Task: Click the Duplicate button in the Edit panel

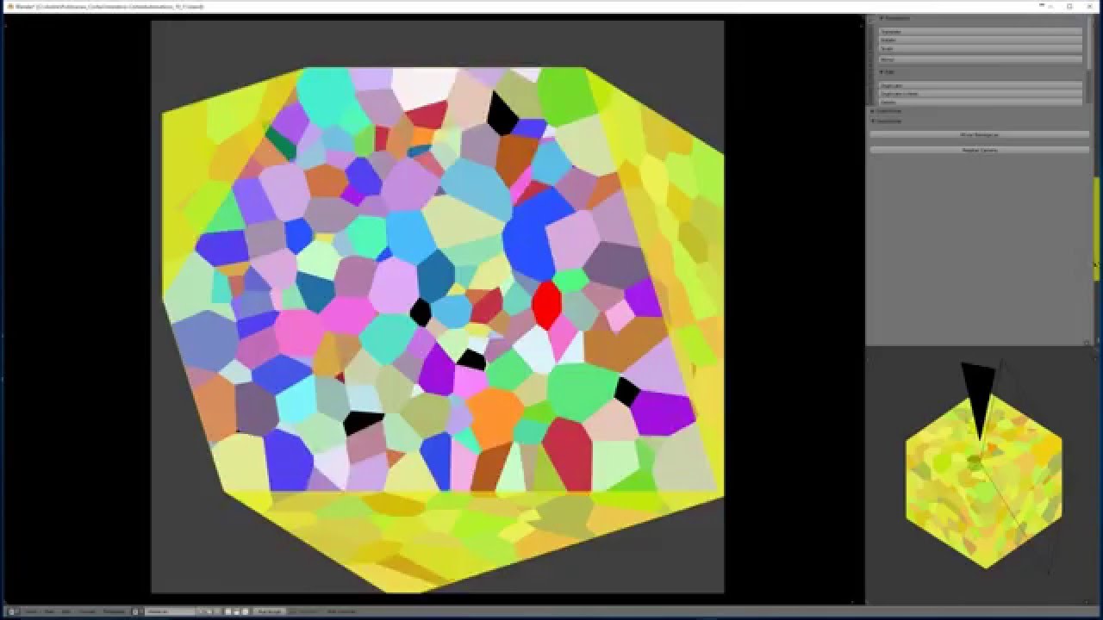Action: coord(980,85)
